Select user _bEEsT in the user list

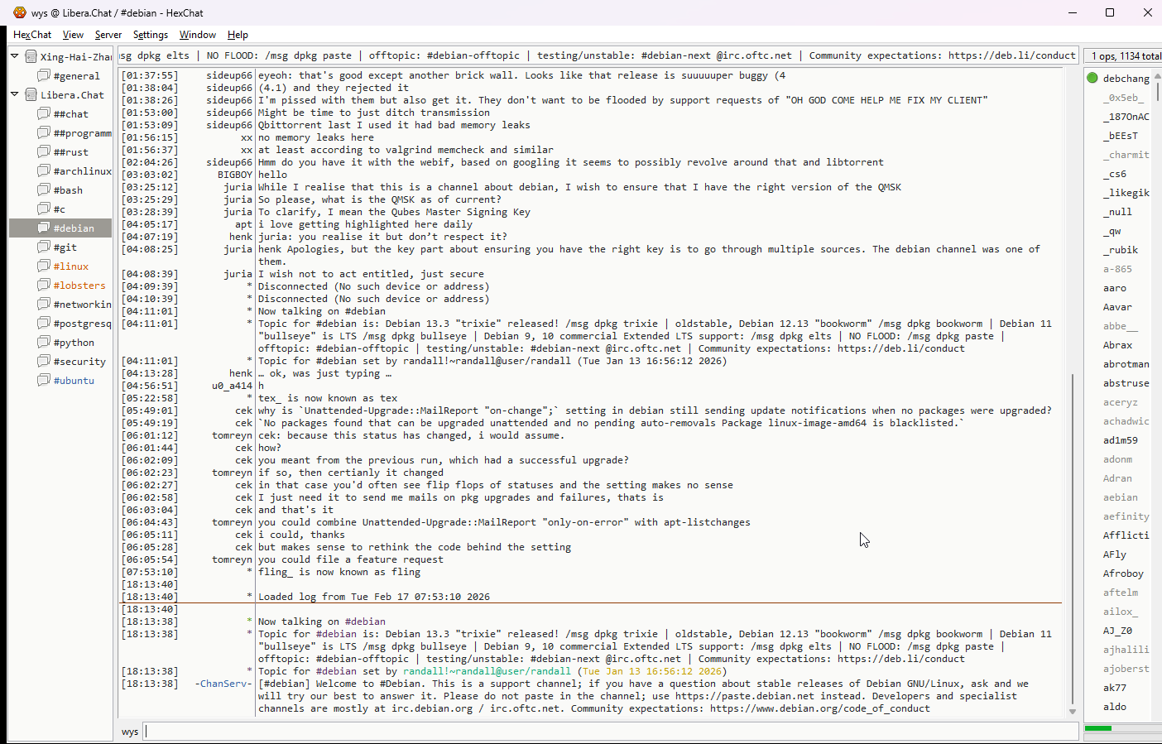1120,136
